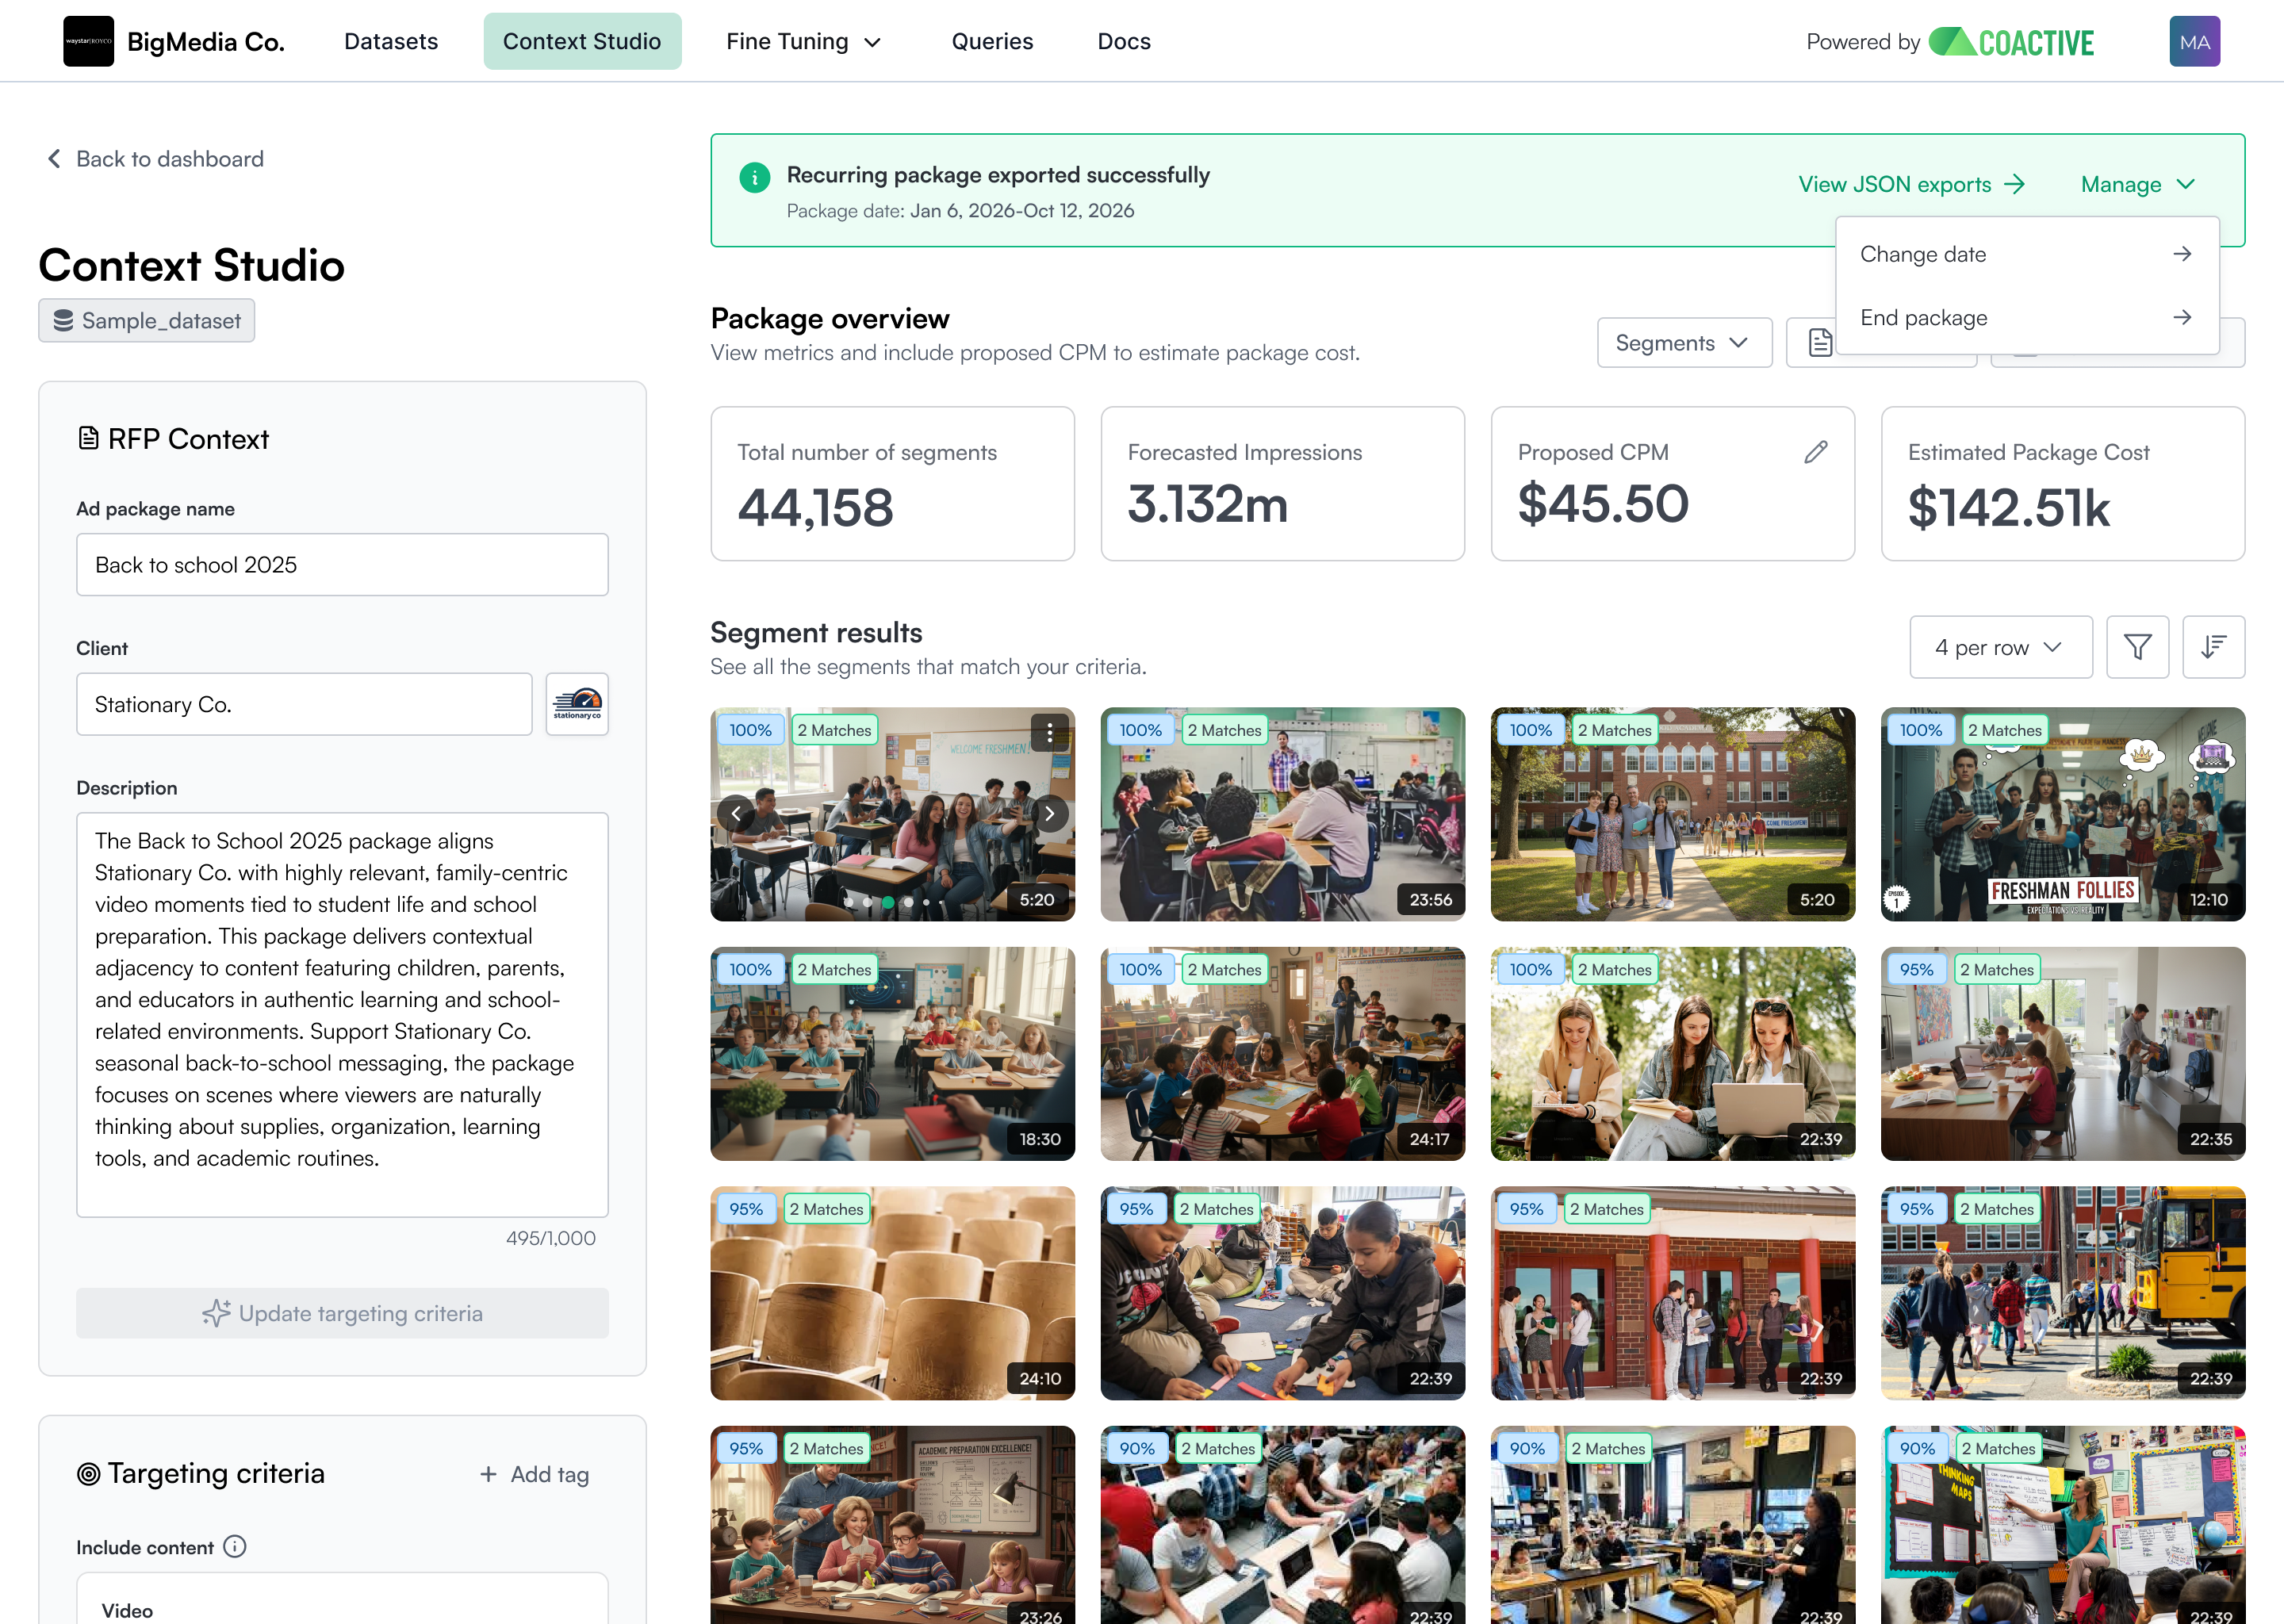Click the document icon button beside Segments

tap(1820, 343)
